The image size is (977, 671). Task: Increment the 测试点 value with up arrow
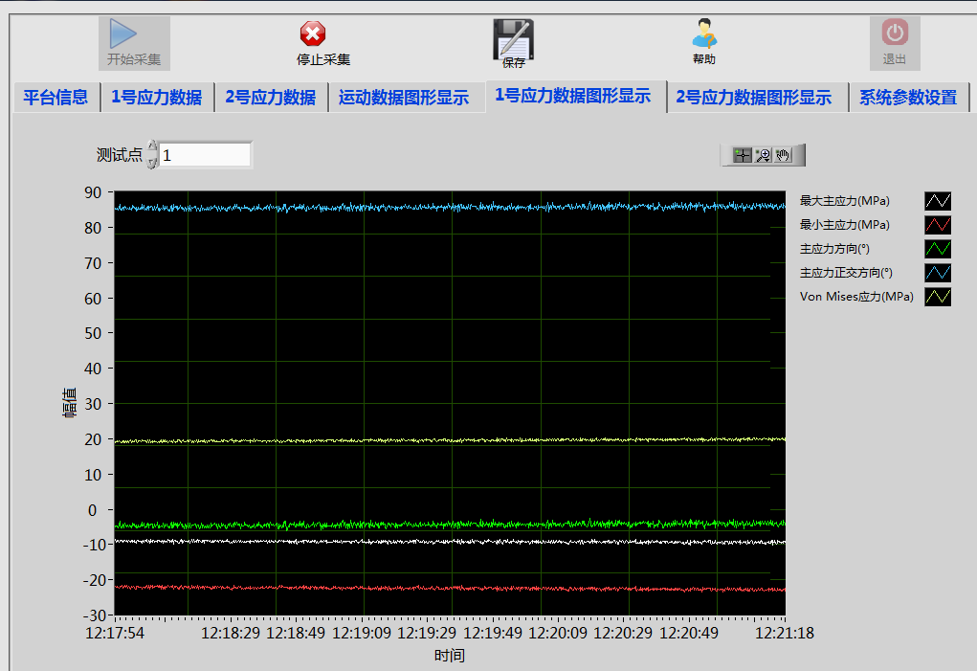click(152, 147)
